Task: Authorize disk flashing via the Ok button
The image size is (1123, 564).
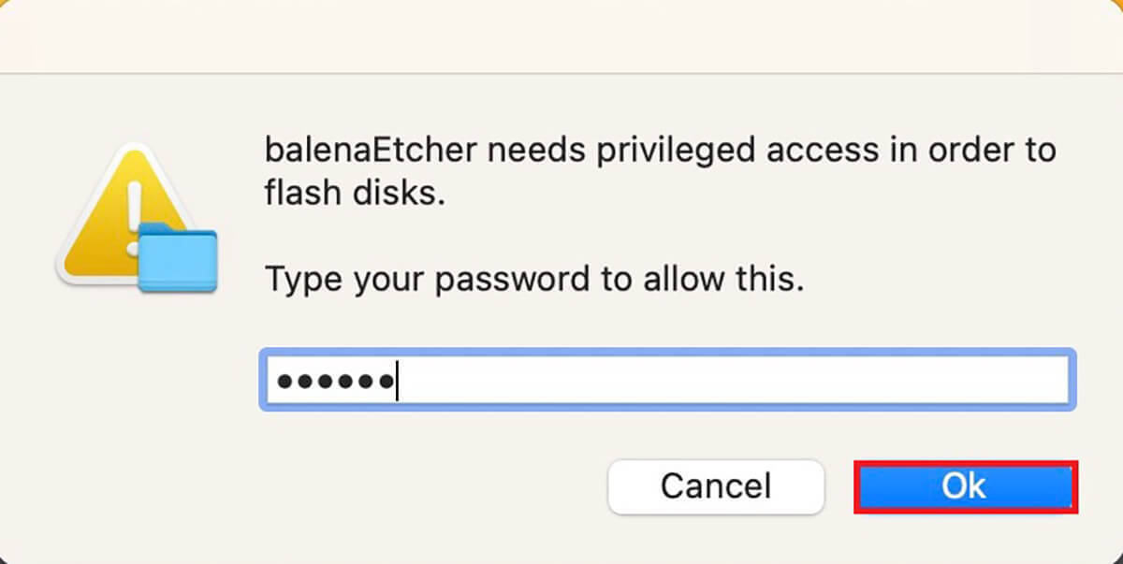Action: (x=965, y=486)
